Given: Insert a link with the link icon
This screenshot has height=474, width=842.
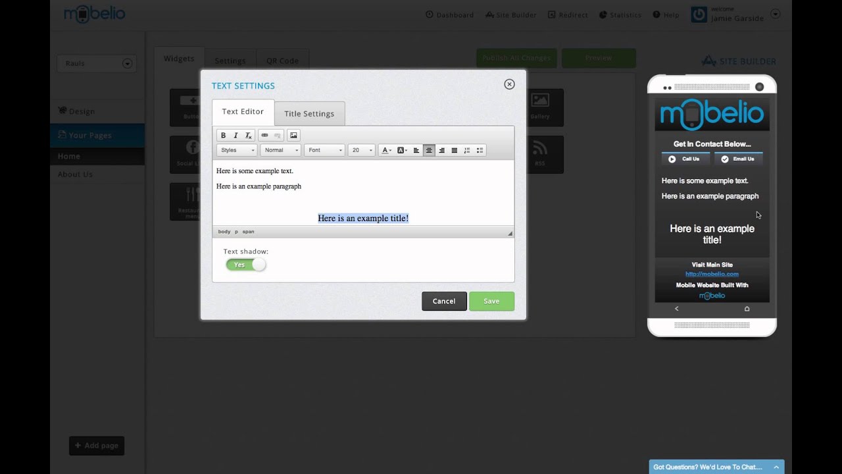Looking at the screenshot, I should coord(264,136).
